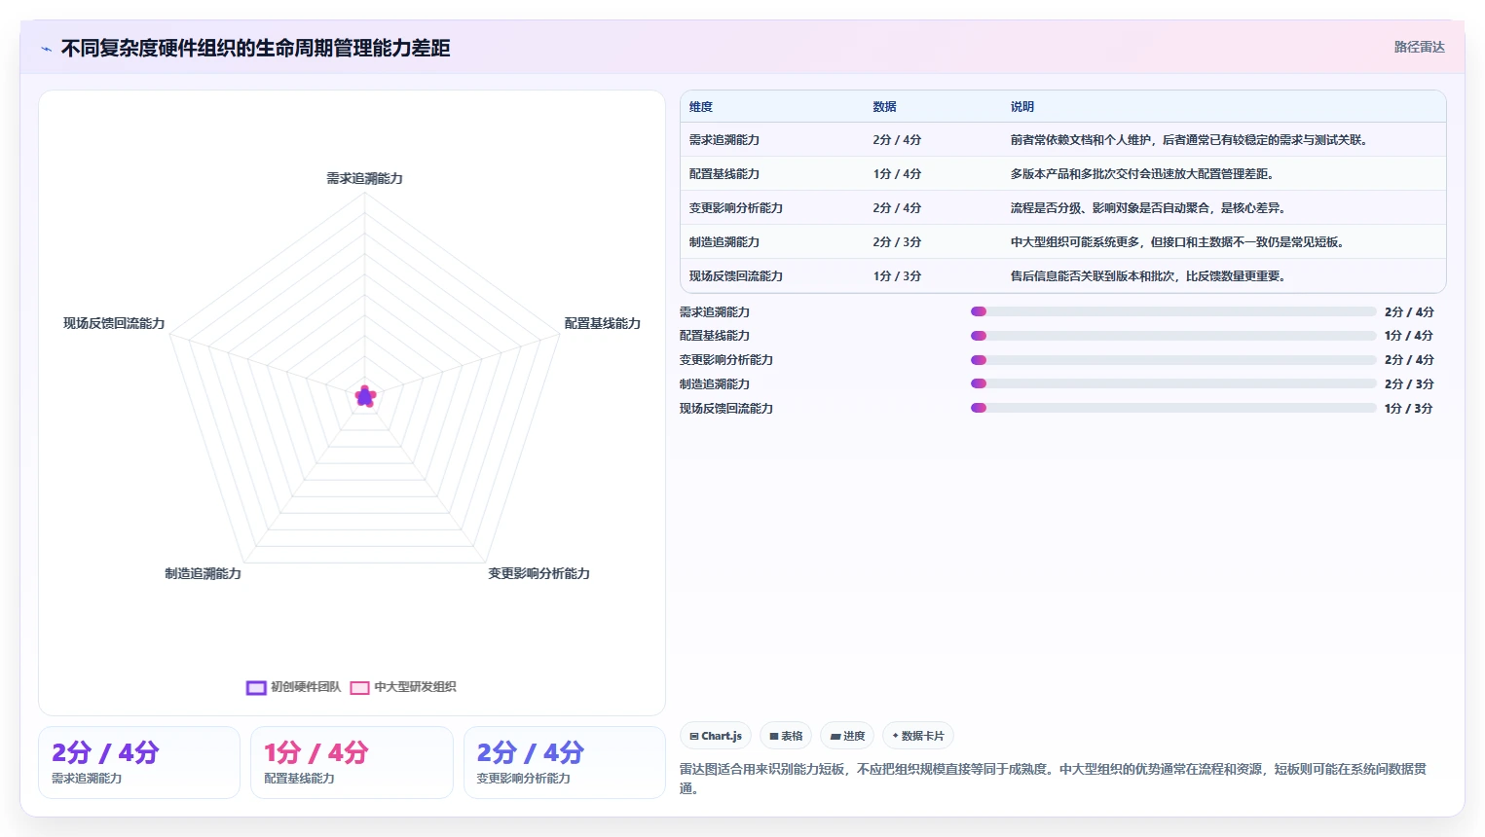Viewport: 1485px width, 837px height.
Task: Click the description starting 售后信息能否关联
Action: tap(1149, 276)
